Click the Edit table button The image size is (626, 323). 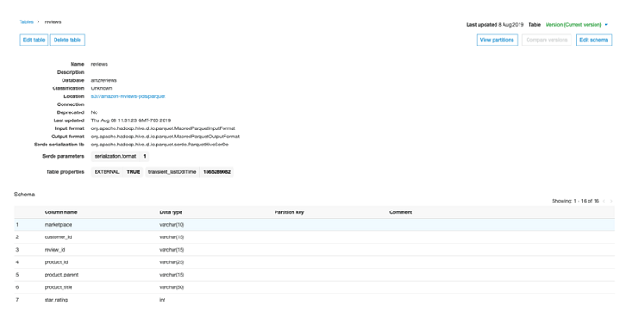(x=34, y=40)
